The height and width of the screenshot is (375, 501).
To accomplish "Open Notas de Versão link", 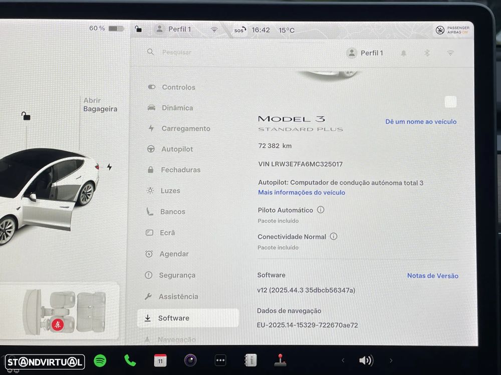I will [433, 276].
